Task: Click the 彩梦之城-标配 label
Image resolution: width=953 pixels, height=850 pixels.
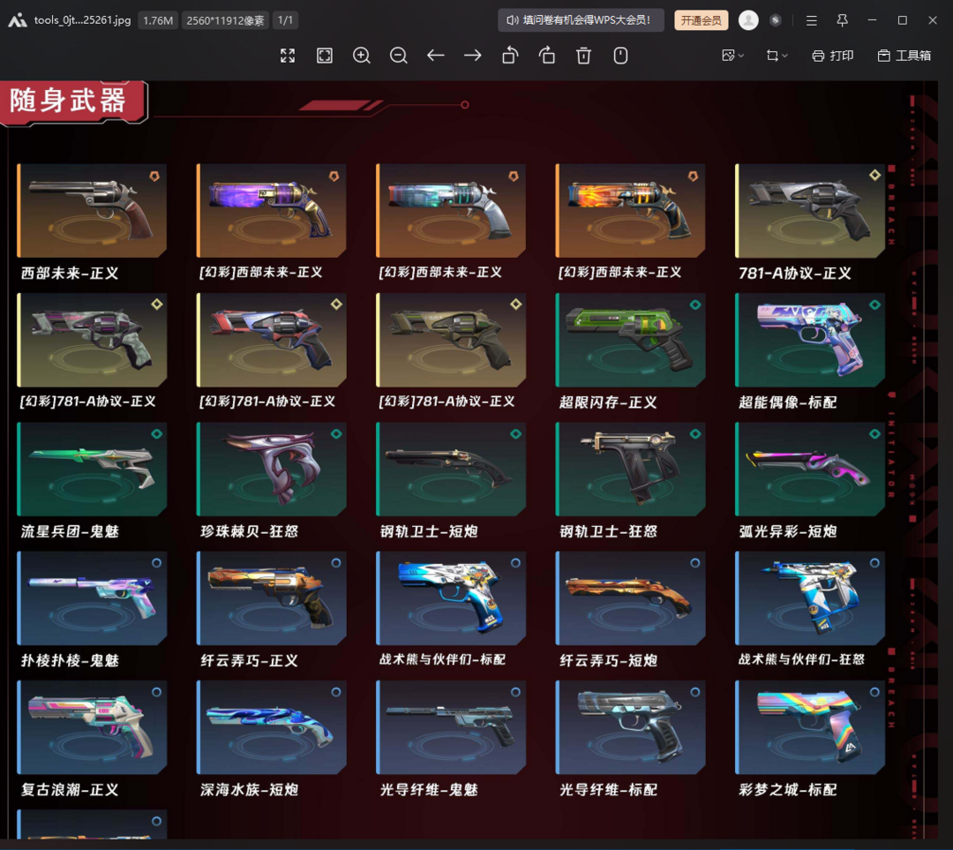Action: coord(788,790)
